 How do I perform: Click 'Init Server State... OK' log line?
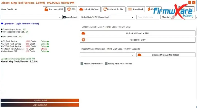point(12,37)
